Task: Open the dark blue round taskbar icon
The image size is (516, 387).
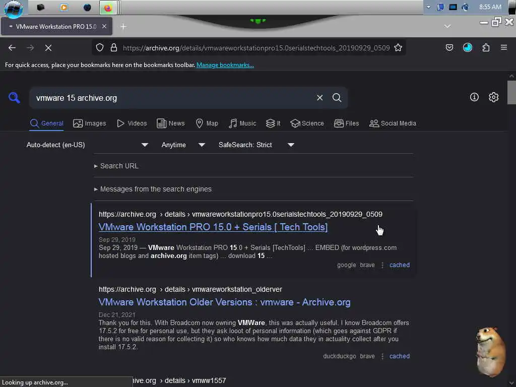Action: (x=87, y=7)
